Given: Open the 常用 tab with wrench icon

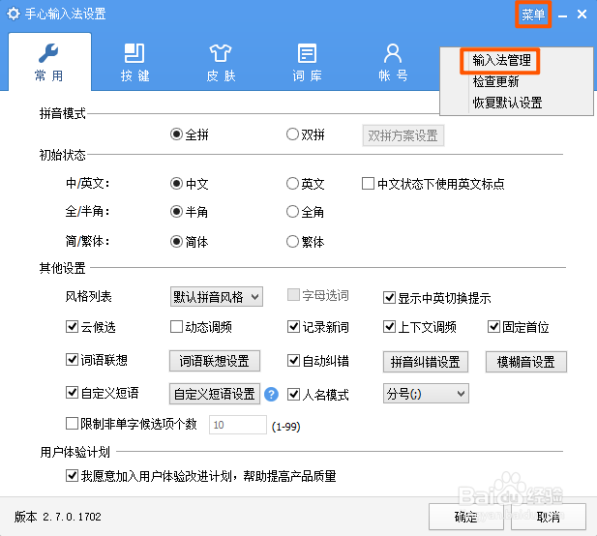Looking at the screenshot, I should tap(49, 62).
